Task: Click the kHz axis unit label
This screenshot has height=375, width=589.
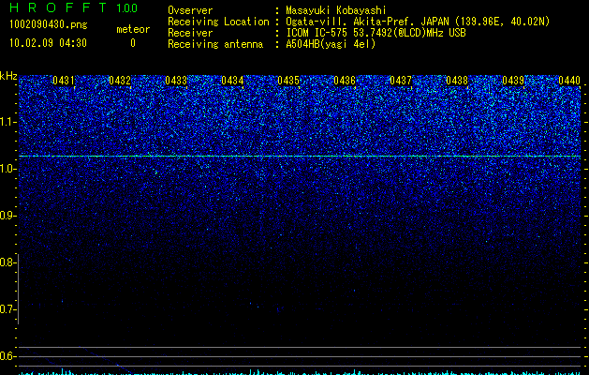Action: coord(8,76)
